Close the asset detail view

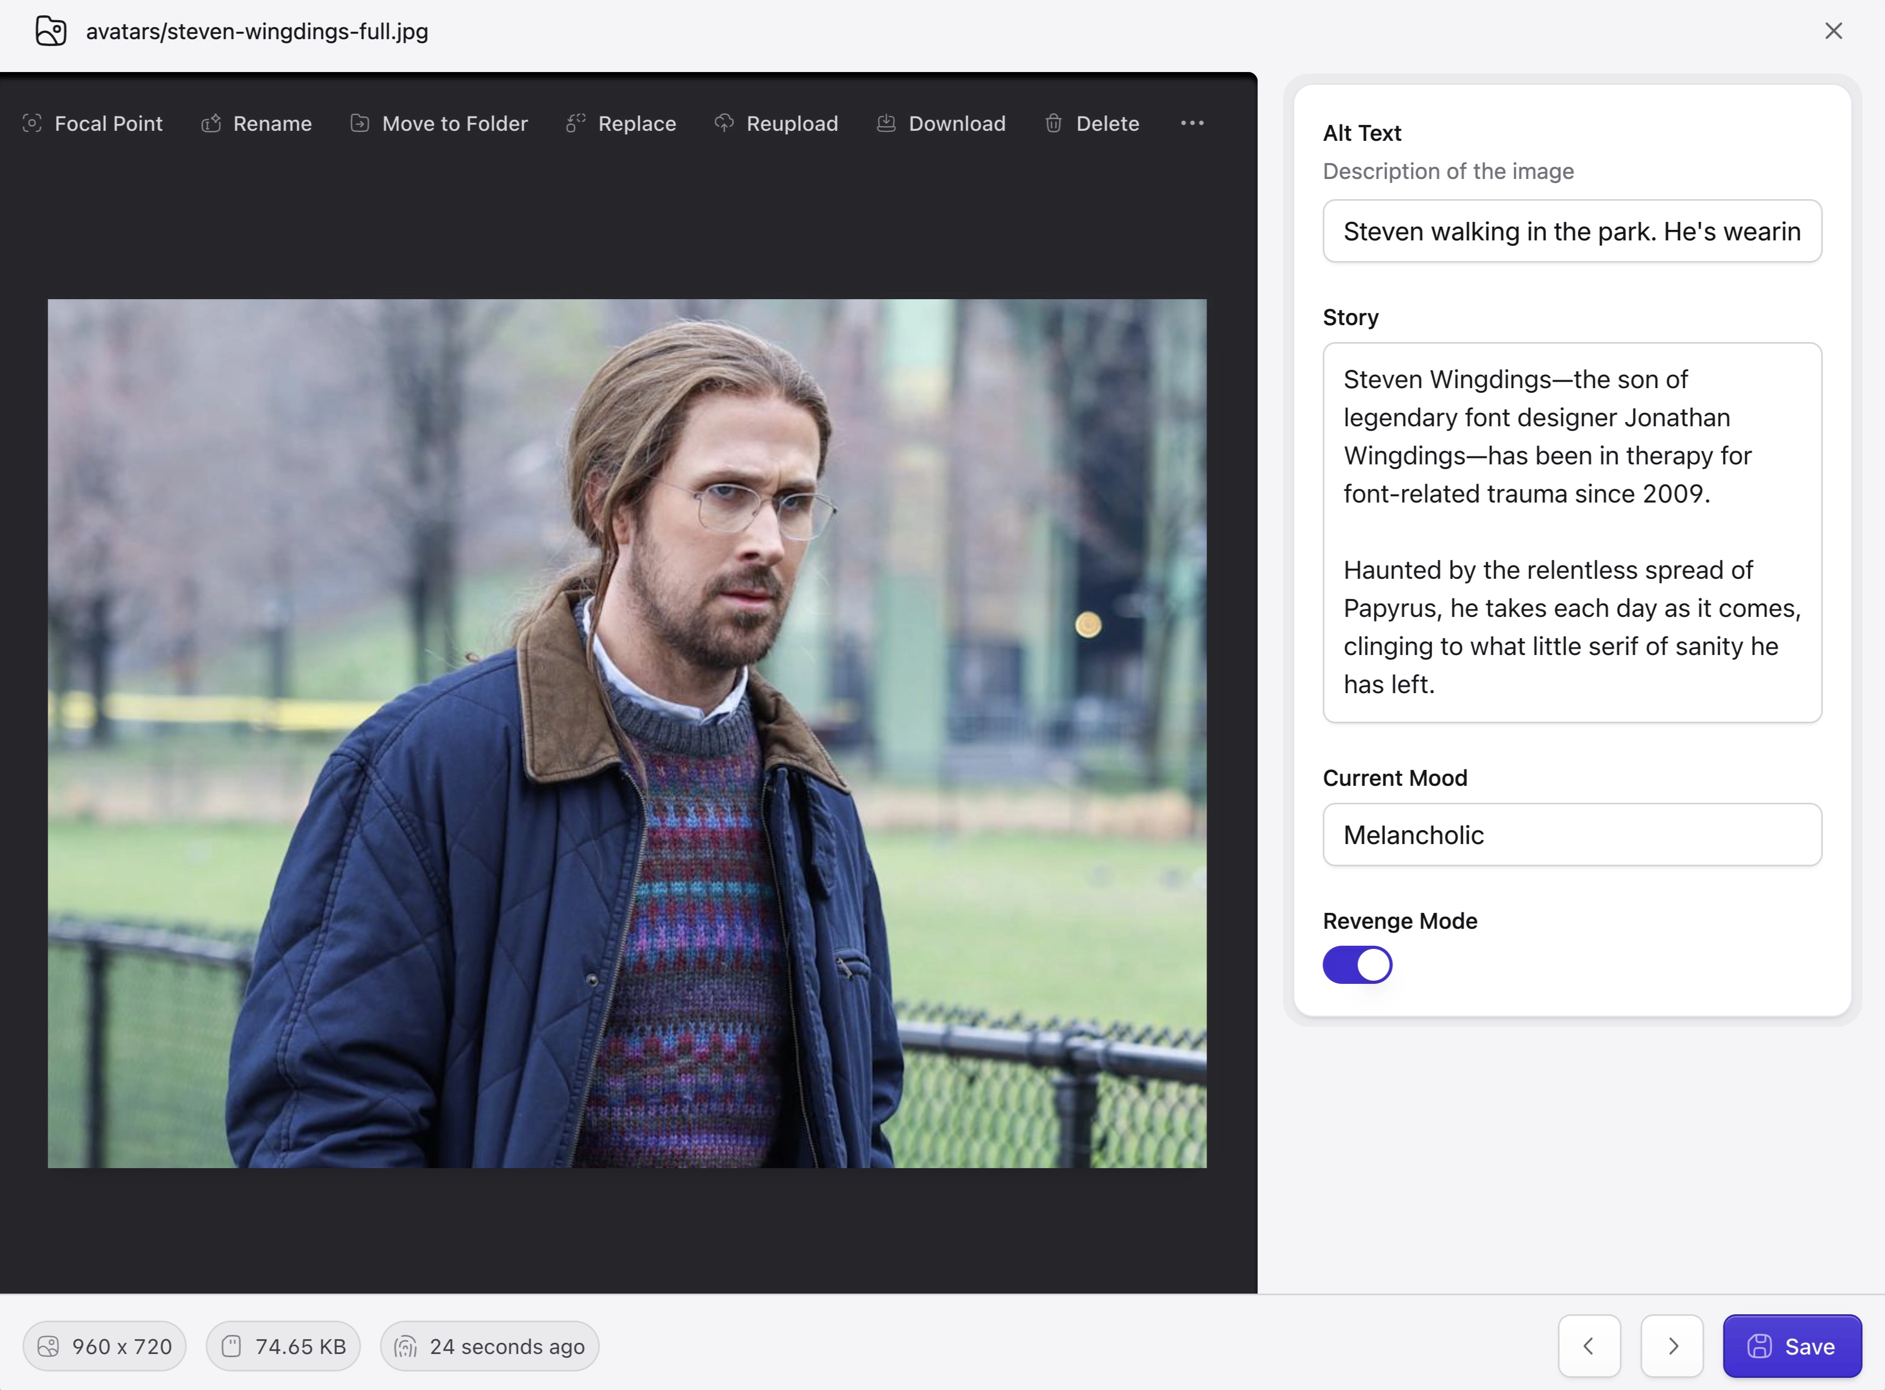[1833, 31]
